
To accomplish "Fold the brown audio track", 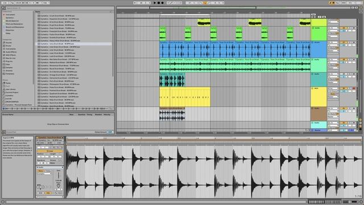I will tap(313, 109).
